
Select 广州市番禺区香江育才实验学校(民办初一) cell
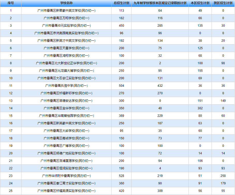(66, 183)
